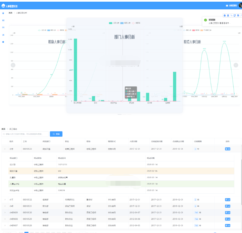Click 员工调动 breadcrumb item
Image resolution: width=242 pixels, height=233 pixels.
click(x=13, y=129)
